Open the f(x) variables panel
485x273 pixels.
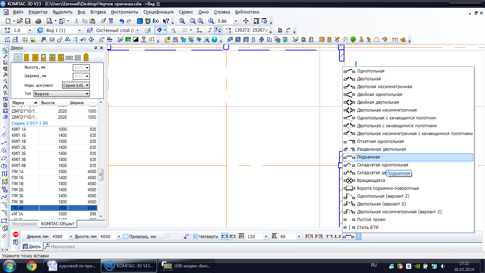click(x=156, y=21)
